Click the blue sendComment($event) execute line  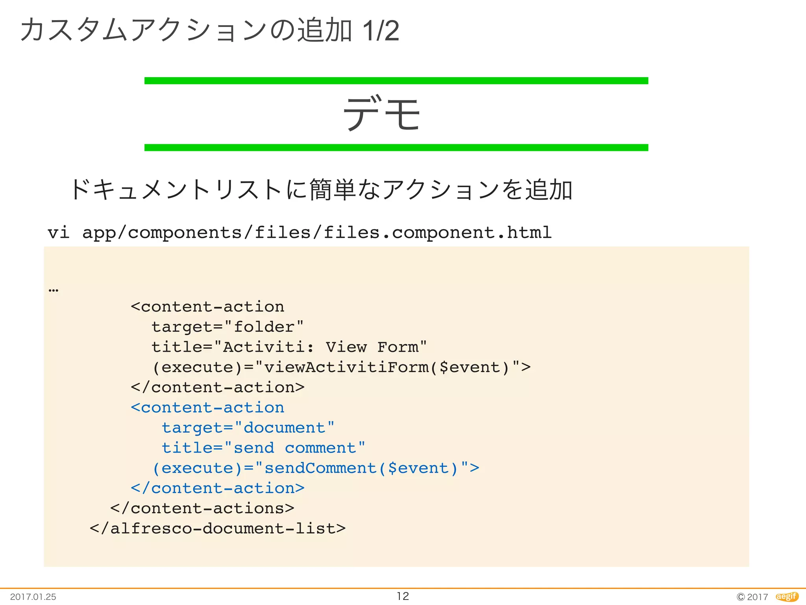coord(316,468)
